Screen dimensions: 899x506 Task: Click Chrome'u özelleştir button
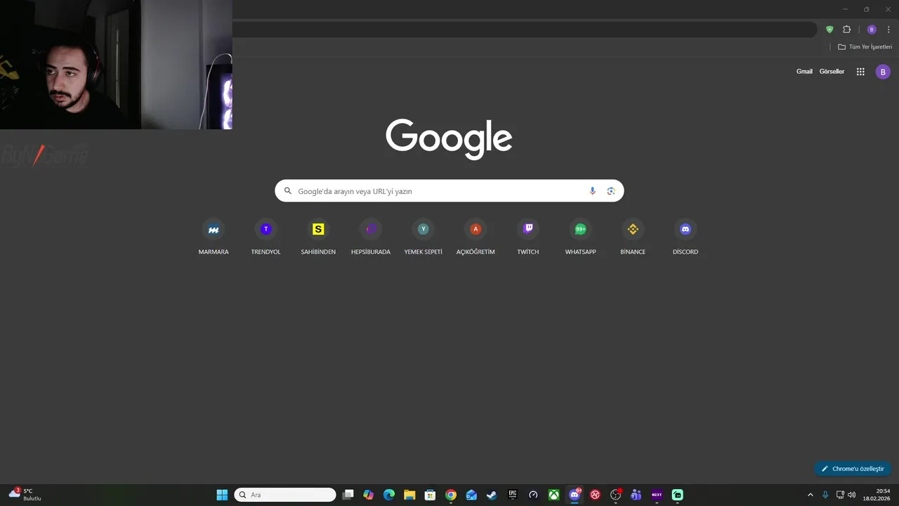click(853, 469)
